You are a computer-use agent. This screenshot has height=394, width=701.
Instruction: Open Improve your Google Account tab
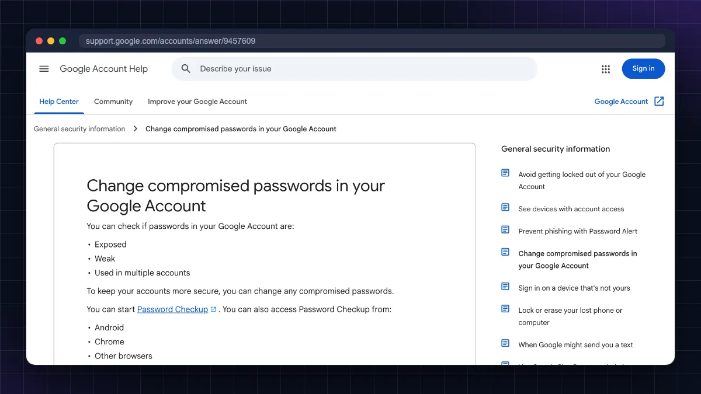[x=197, y=102]
